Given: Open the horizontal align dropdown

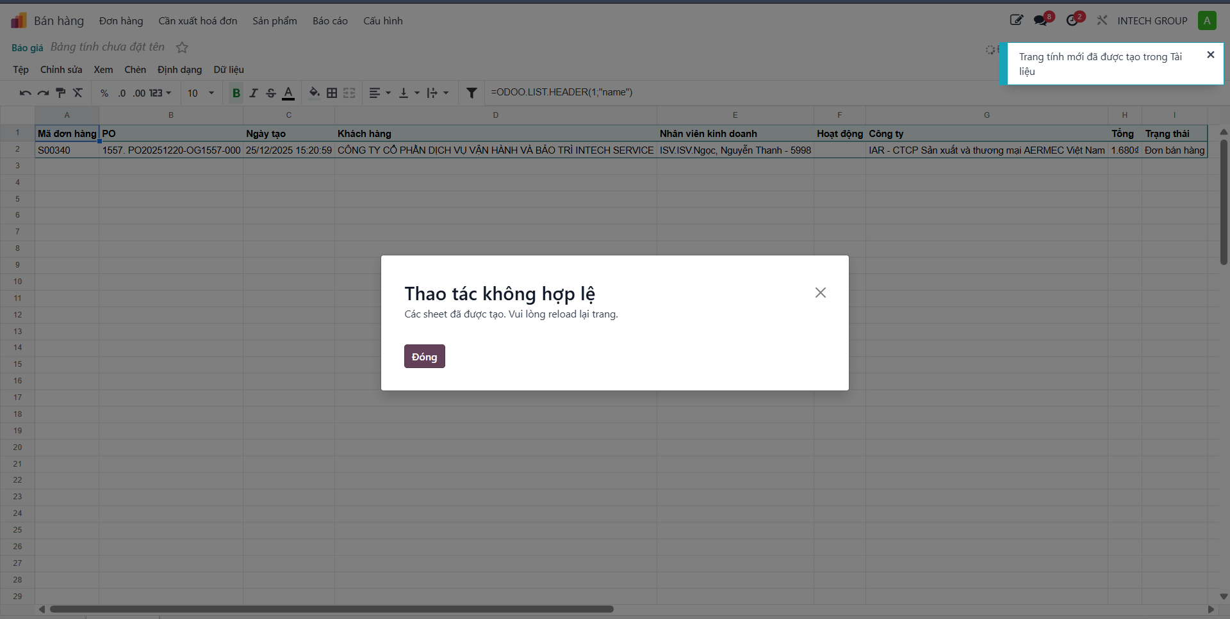Looking at the screenshot, I should pyautogui.click(x=380, y=93).
